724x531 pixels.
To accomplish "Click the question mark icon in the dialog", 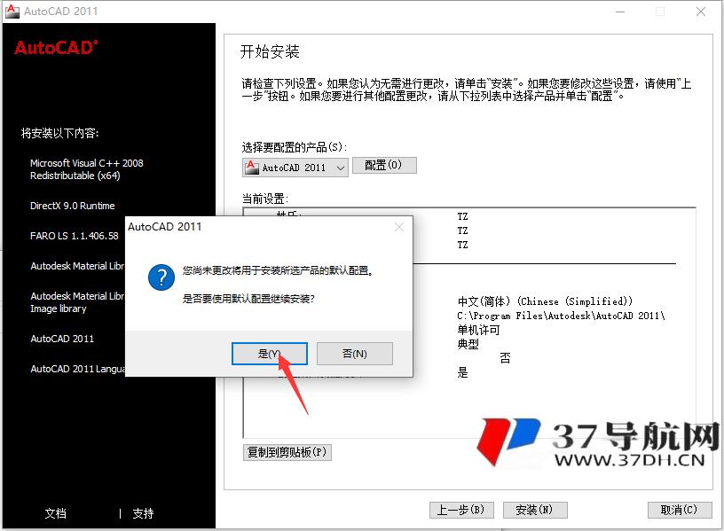I will 161,278.
